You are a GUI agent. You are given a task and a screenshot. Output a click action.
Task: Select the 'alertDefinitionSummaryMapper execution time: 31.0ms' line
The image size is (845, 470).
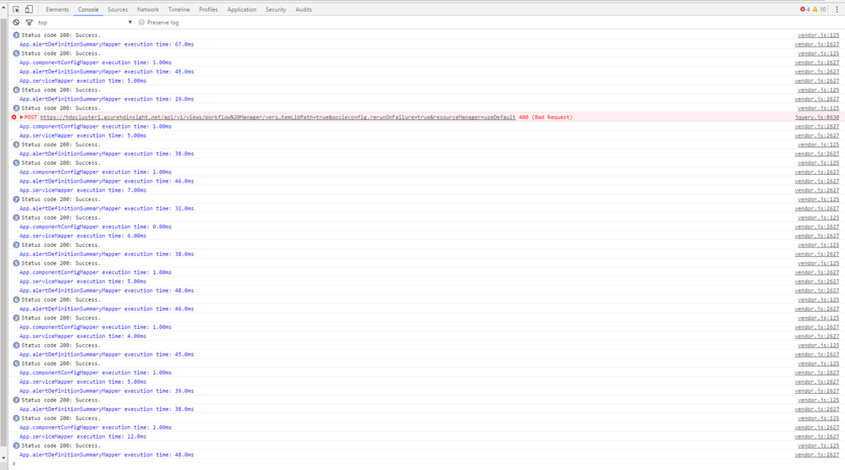point(107,208)
